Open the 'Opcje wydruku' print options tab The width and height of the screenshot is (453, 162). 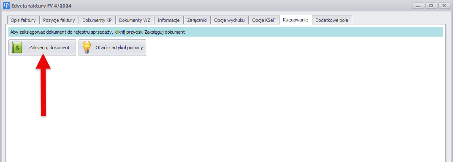coord(229,21)
